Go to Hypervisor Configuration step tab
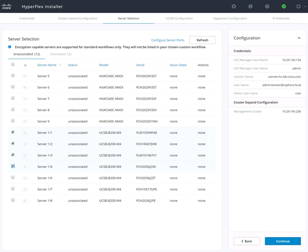308x252 pixels. (x=230, y=18)
